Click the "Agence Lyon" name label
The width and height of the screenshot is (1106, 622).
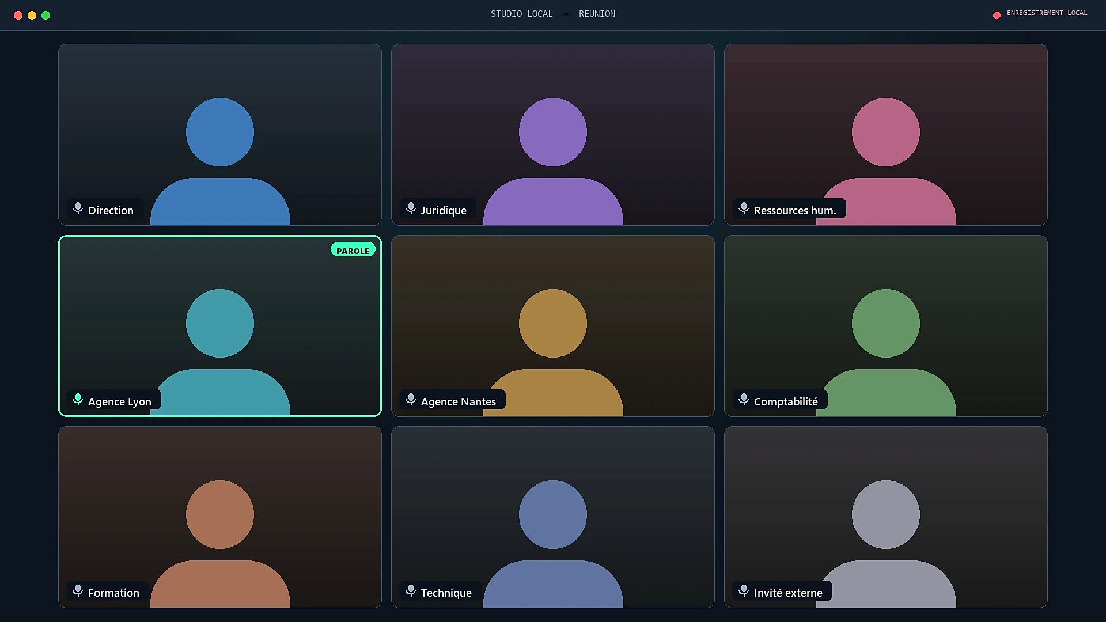pos(120,401)
